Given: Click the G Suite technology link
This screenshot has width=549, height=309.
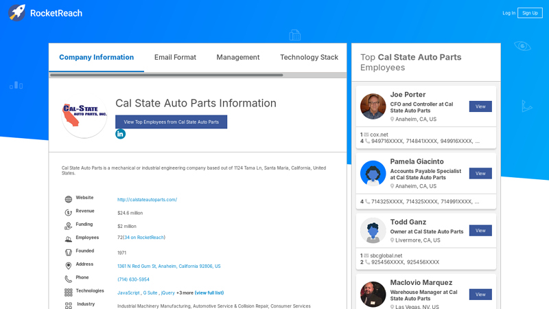Looking at the screenshot, I should [x=150, y=293].
